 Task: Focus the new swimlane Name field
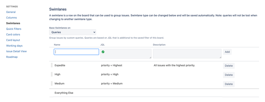point(76,52)
